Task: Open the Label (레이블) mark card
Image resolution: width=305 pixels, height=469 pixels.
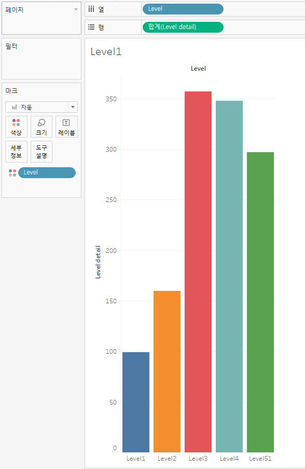Action: coord(66,127)
